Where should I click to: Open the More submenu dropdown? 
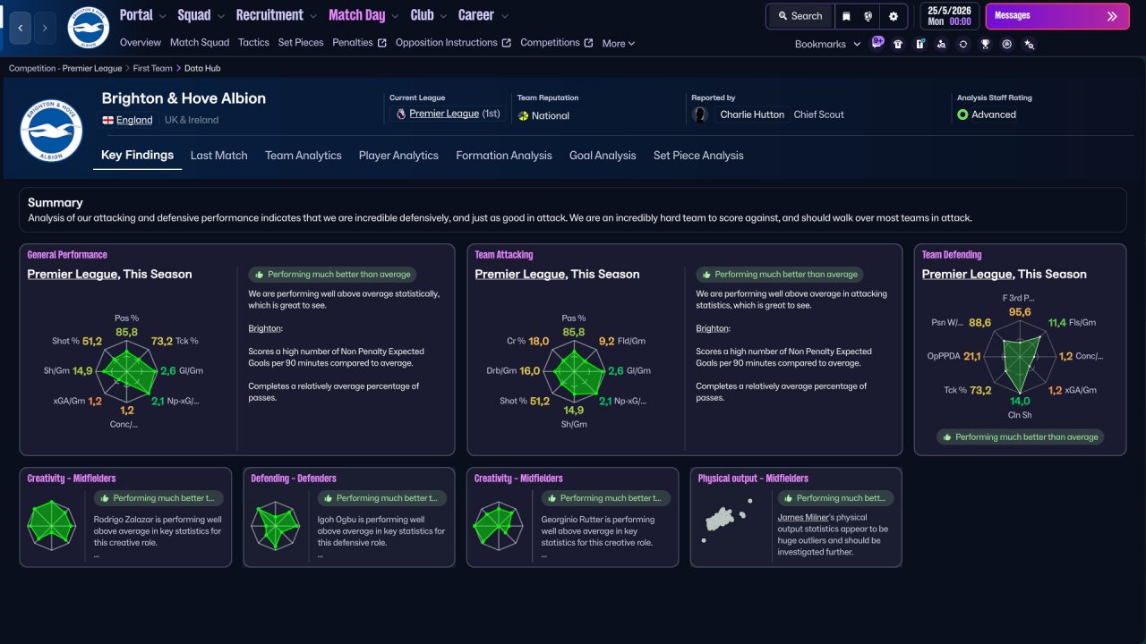619,43
